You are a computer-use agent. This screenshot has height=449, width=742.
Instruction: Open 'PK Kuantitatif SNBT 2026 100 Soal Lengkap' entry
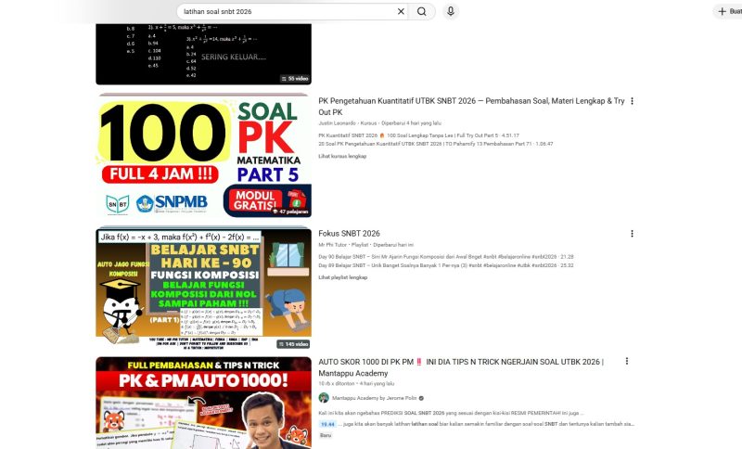419,135
